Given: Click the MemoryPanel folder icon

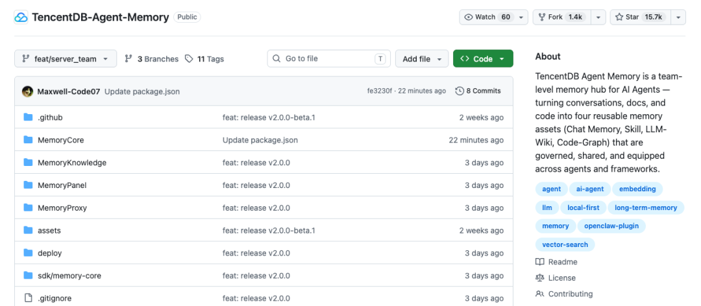Looking at the screenshot, I should click(28, 185).
